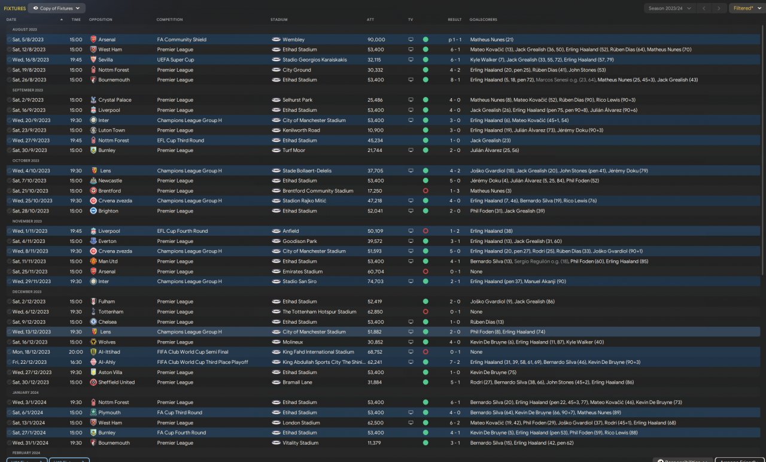
Task: Click the Brighton club badge
Action: point(93,211)
